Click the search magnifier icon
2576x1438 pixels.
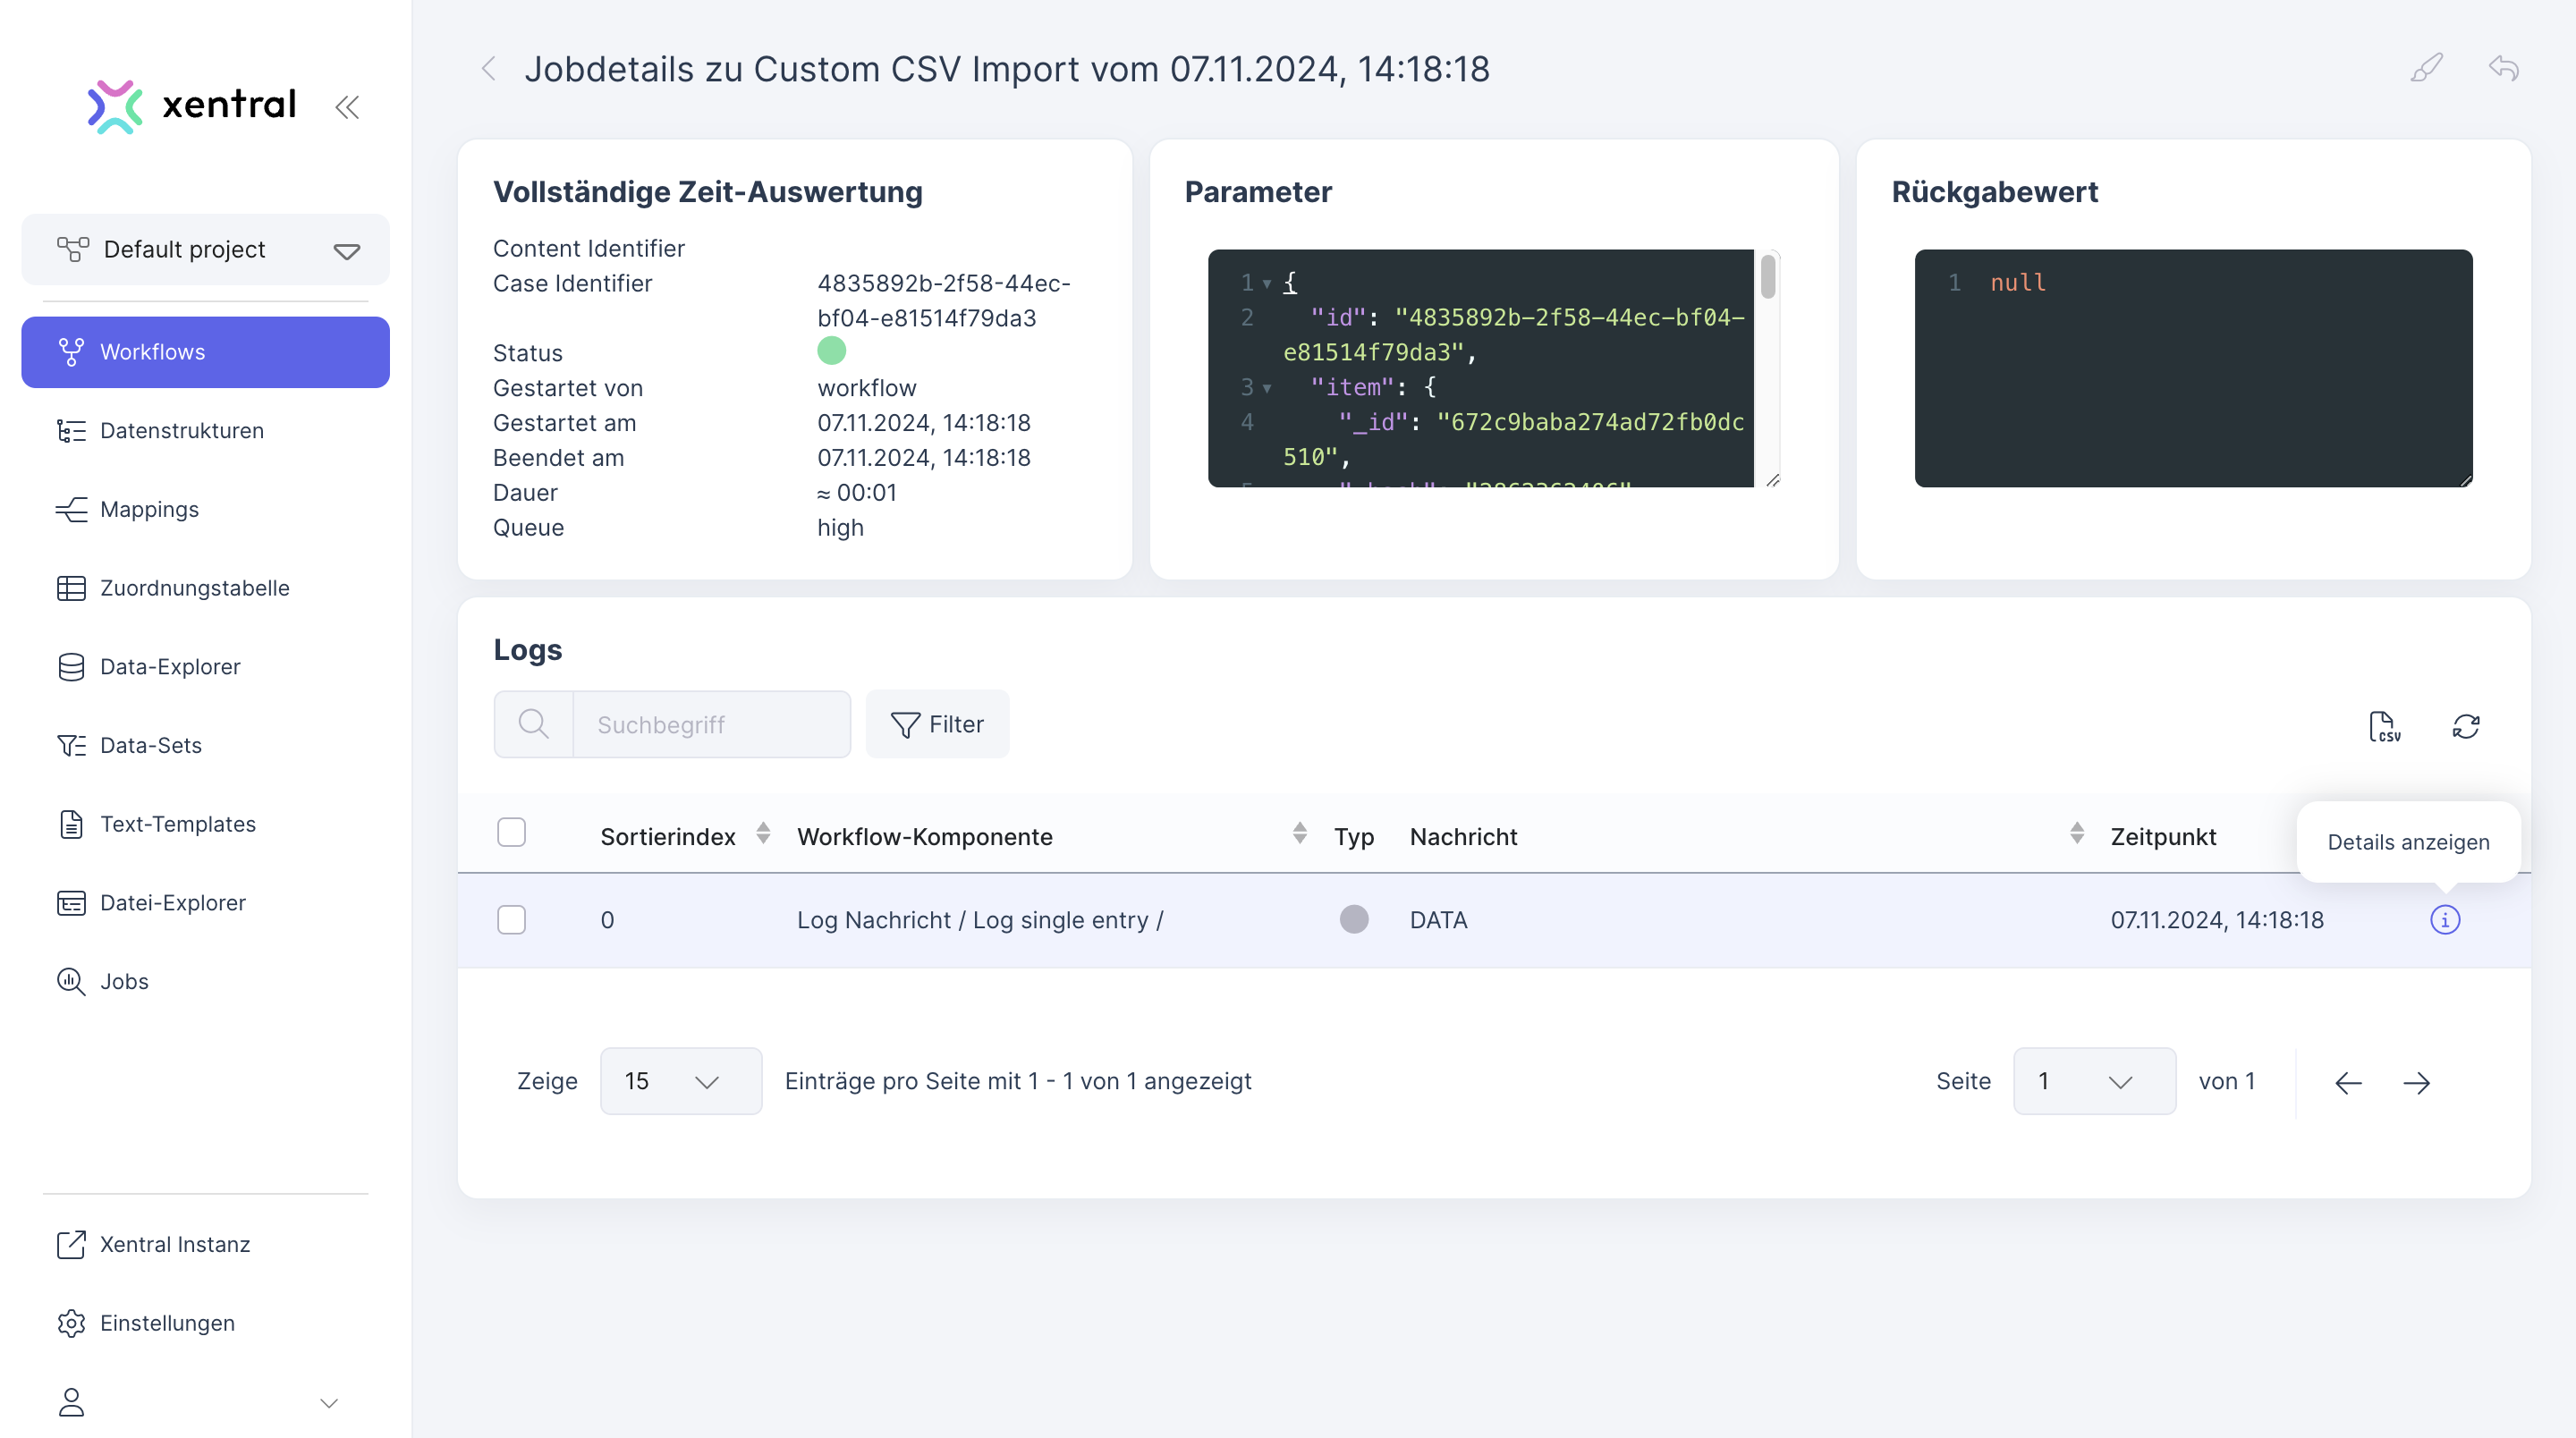(534, 724)
